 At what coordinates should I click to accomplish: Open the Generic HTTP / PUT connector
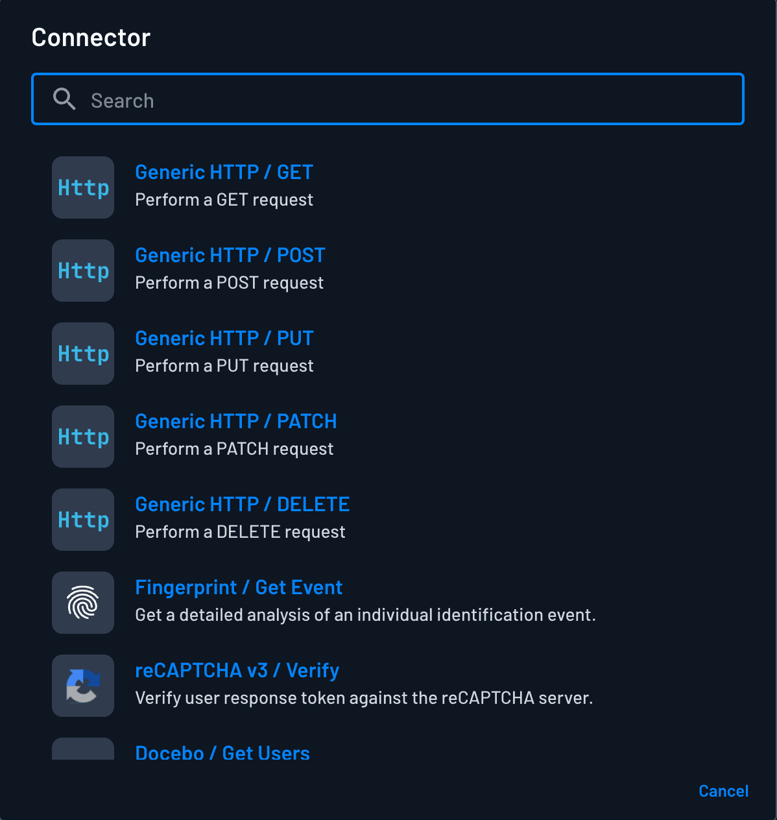pos(224,338)
